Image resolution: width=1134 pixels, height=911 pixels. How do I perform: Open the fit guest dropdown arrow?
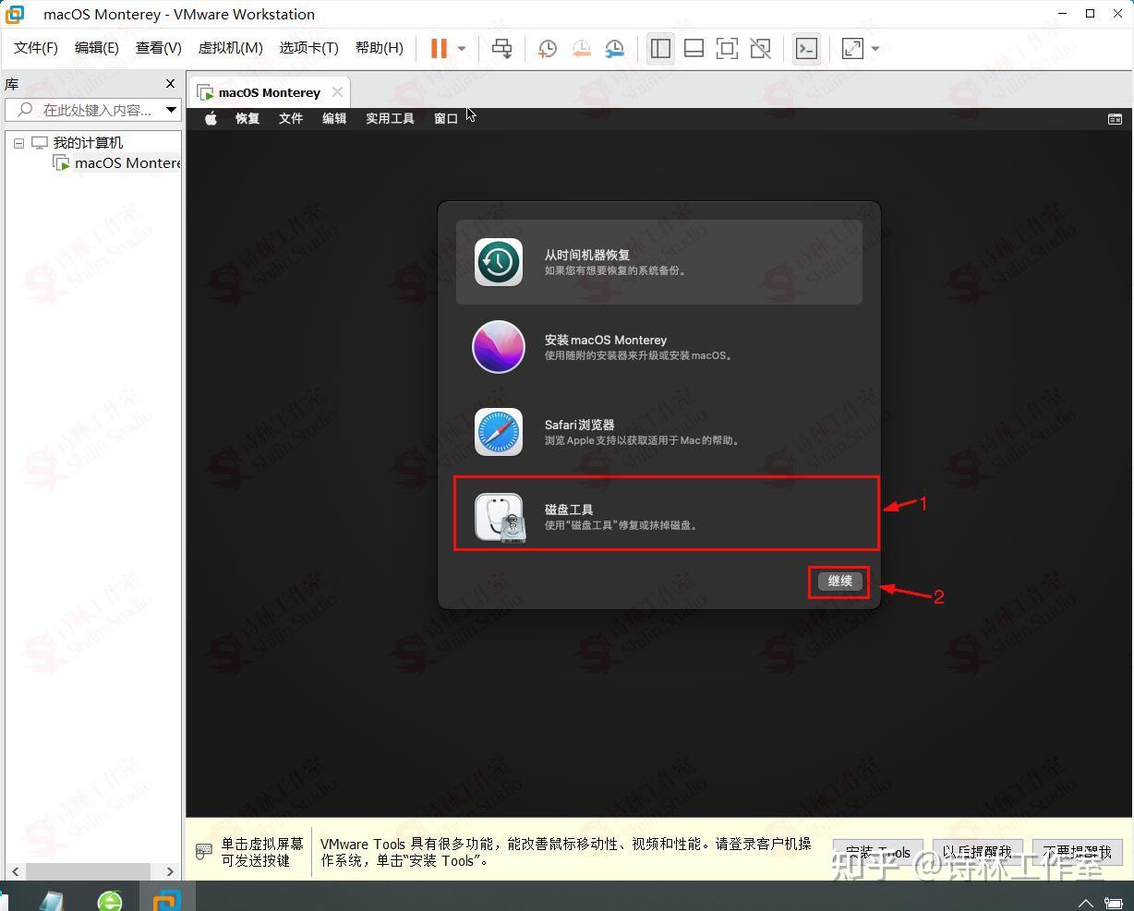point(873,48)
